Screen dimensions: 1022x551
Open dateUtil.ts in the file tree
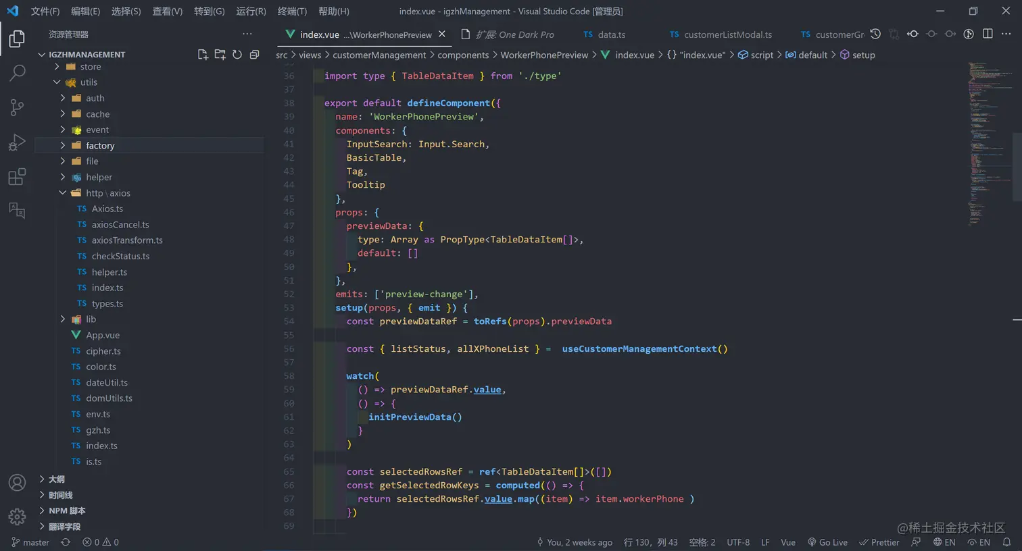(107, 383)
